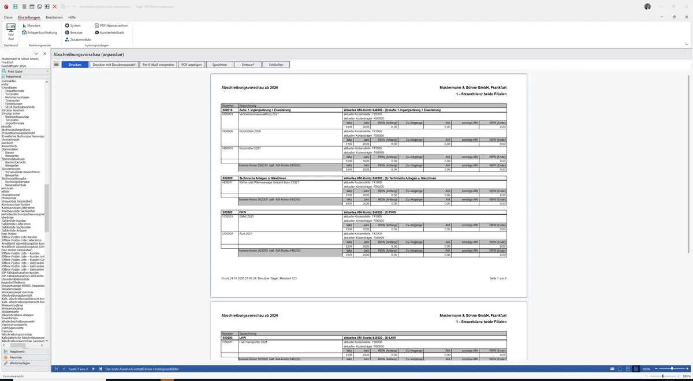
Task: Switch to single page view in status bar
Action: [620, 369]
